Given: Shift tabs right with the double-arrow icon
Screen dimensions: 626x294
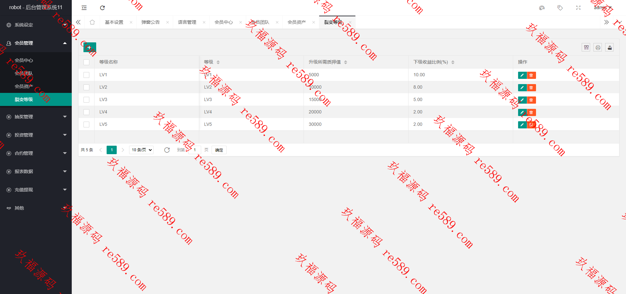Looking at the screenshot, I should click(x=606, y=22).
